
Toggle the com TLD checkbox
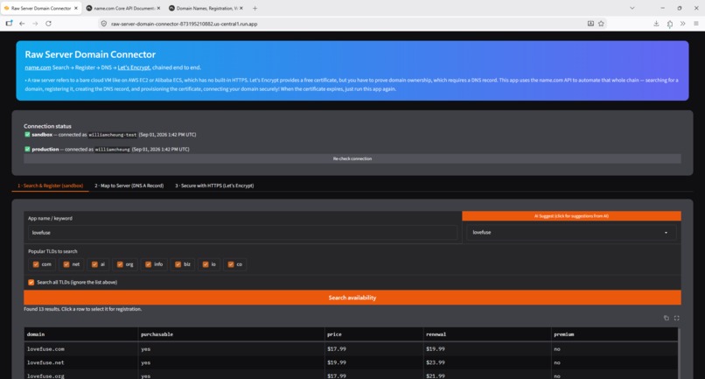click(36, 264)
